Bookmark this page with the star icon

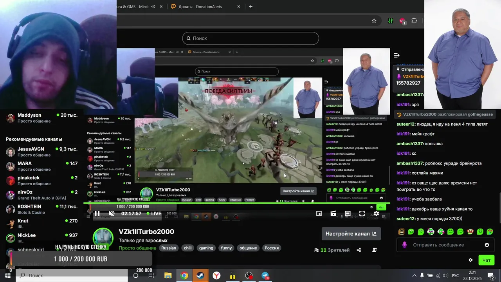(x=374, y=21)
